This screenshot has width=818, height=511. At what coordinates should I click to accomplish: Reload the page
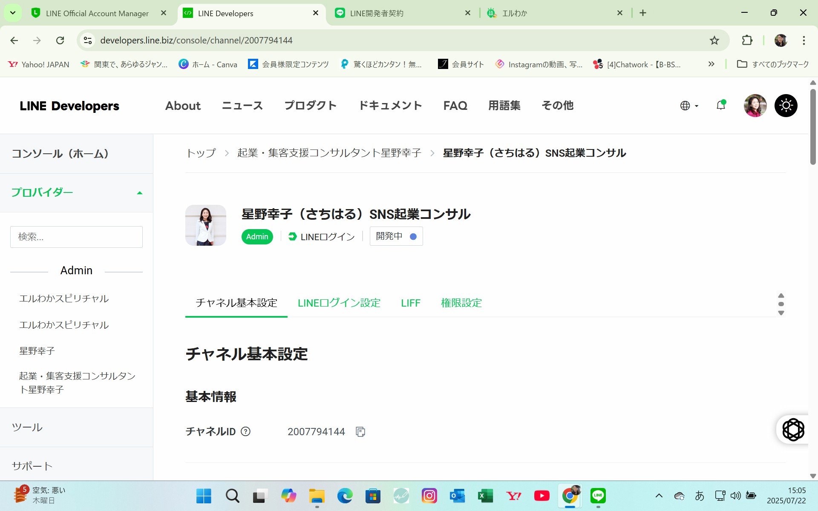point(60,40)
